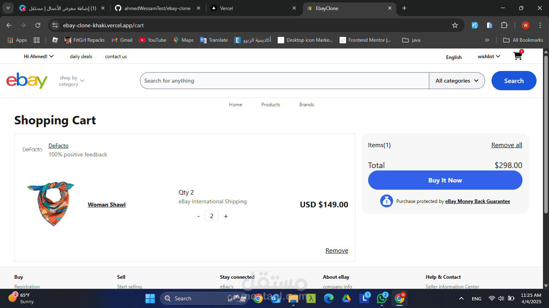The width and height of the screenshot is (549, 308).
Task: Switch language via English link
Action: (x=454, y=57)
